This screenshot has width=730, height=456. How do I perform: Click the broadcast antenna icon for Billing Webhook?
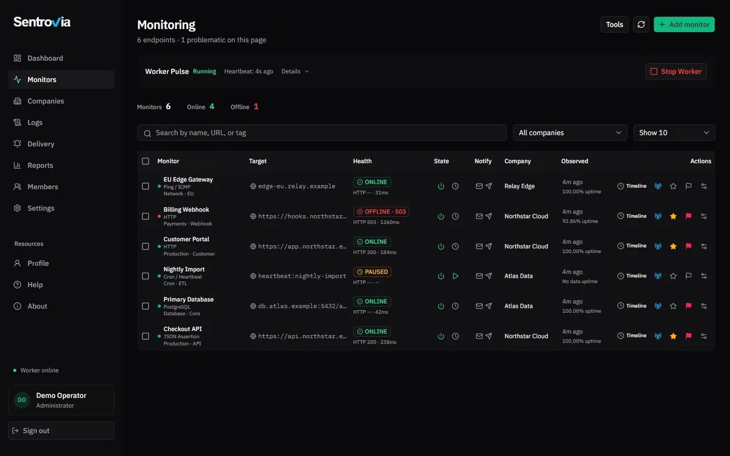pos(658,217)
